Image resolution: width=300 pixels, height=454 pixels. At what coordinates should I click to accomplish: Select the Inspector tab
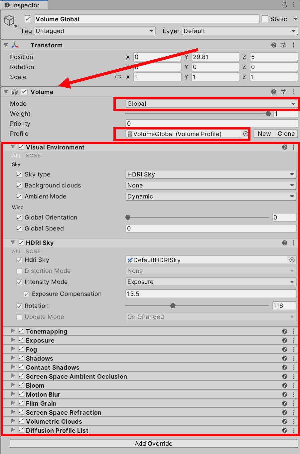click(23, 5)
